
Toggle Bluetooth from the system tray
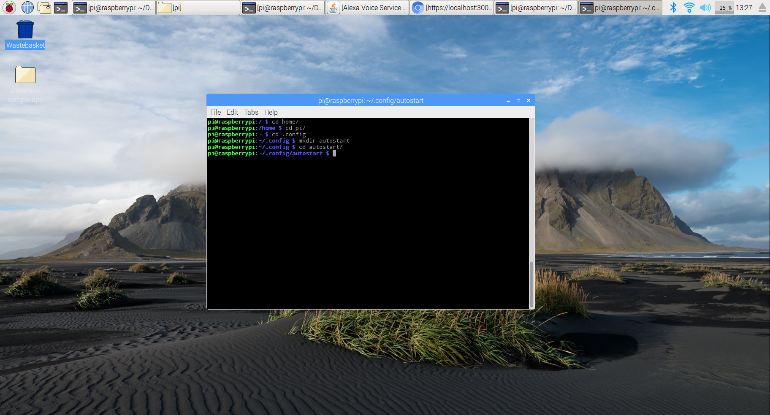673,7
